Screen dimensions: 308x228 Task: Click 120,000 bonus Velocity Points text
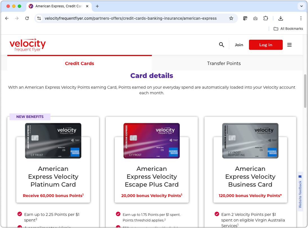(x=250, y=196)
